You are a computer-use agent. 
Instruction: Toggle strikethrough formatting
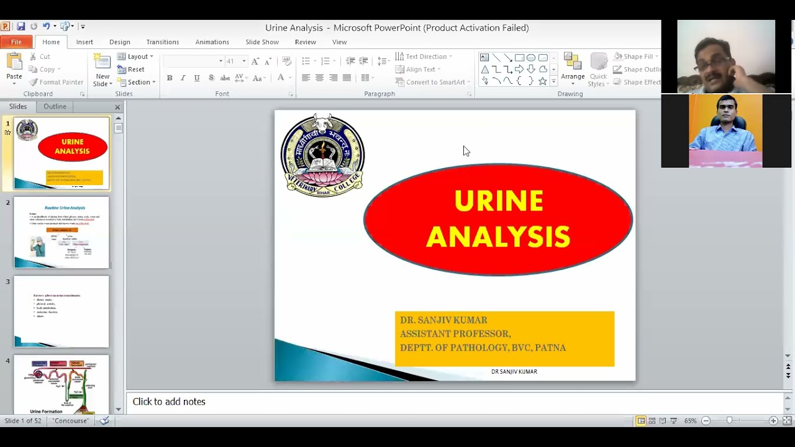coord(225,78)
